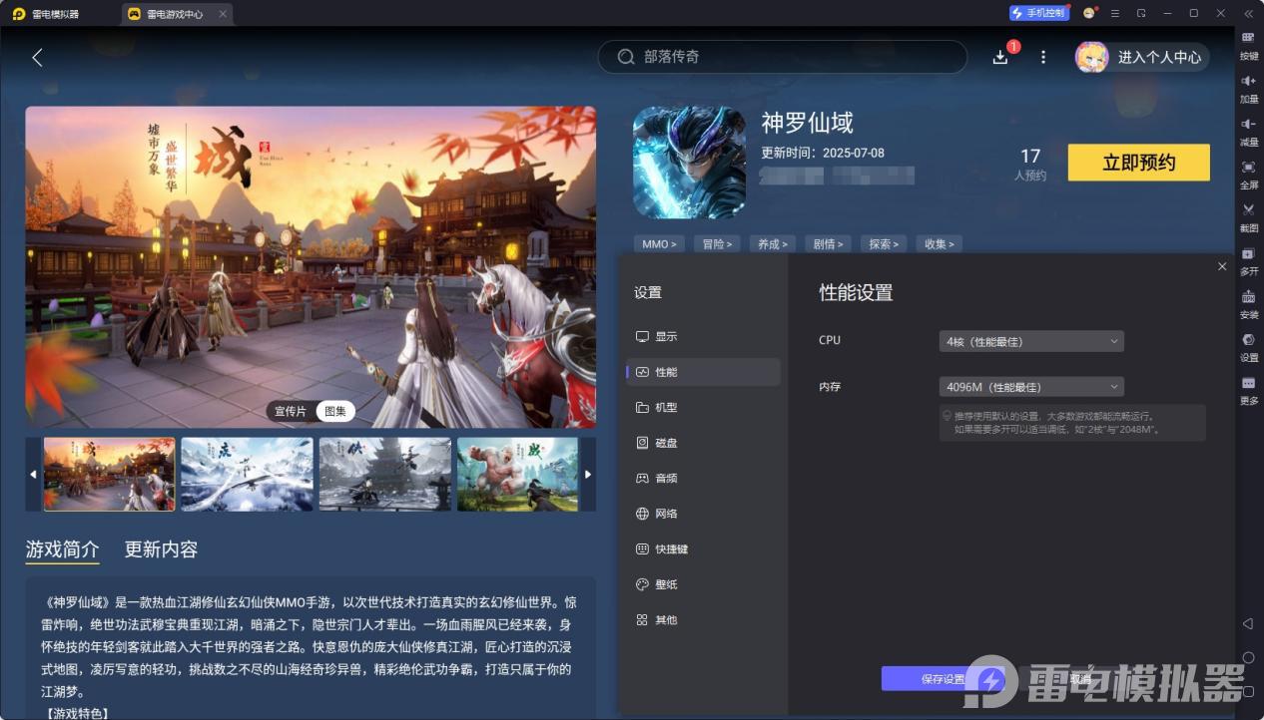Switch to the 更新内容 tab
Viewport: 1264px width, 720px height.
161,549
